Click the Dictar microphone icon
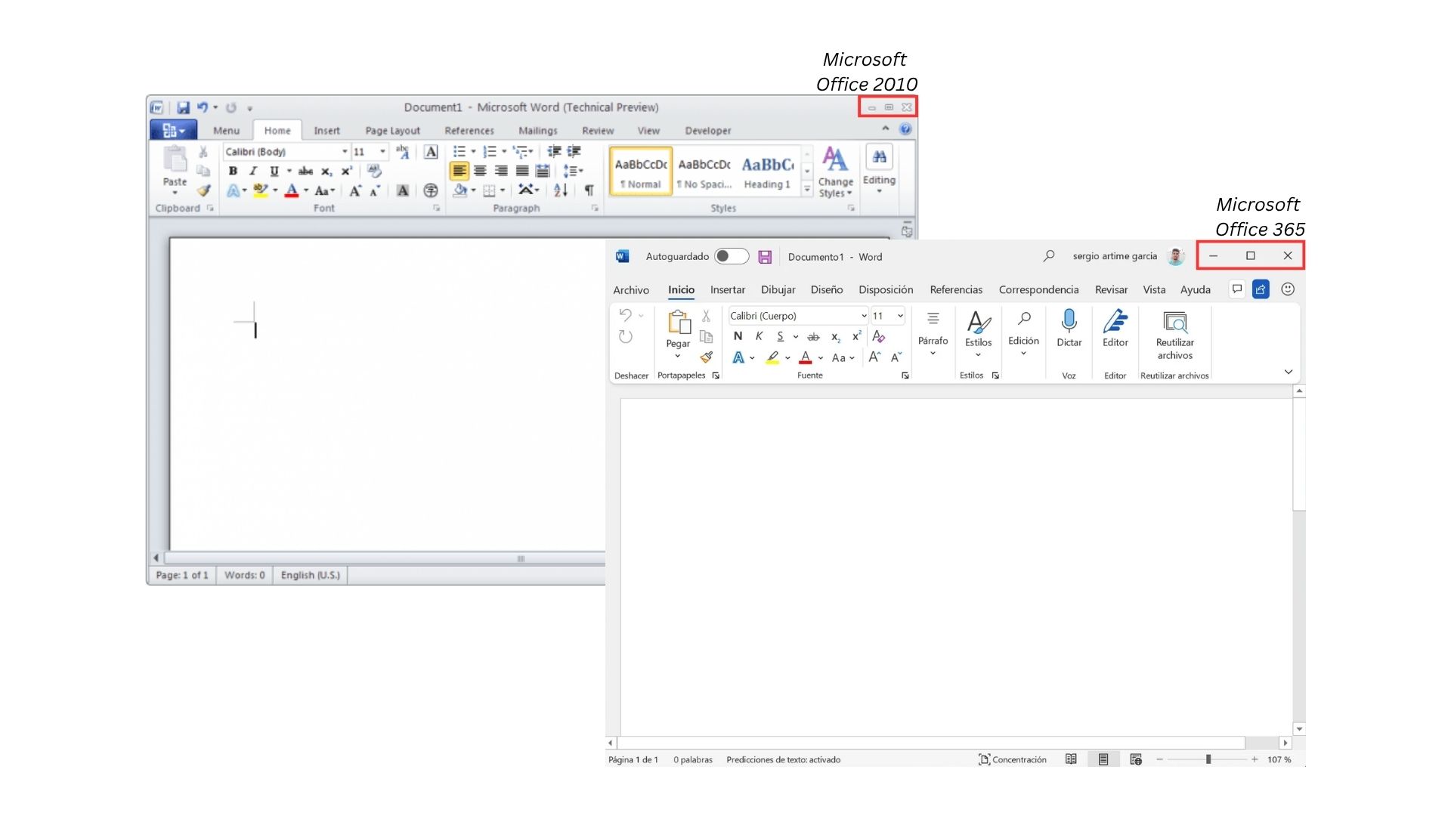The image size is (1451, 816). (1069, 322)
